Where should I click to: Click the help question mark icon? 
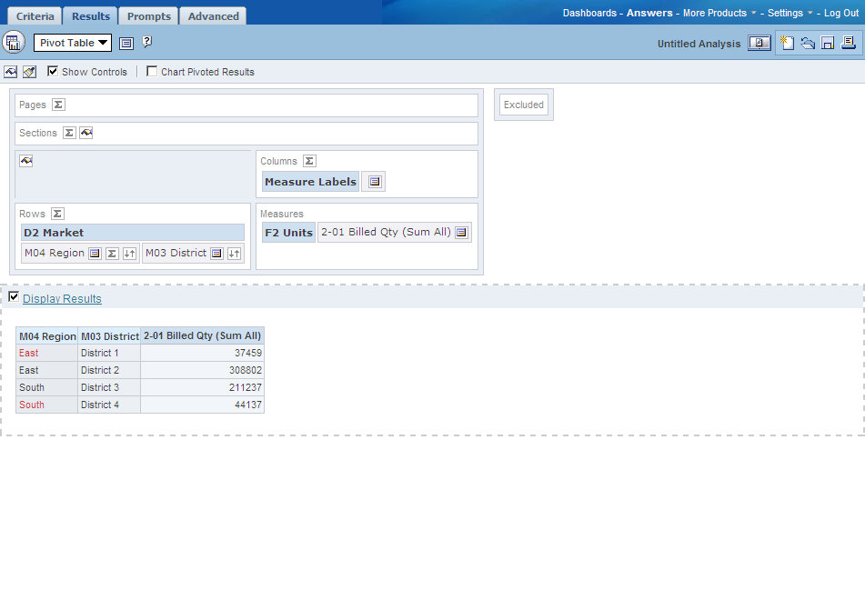coord(147,42)
